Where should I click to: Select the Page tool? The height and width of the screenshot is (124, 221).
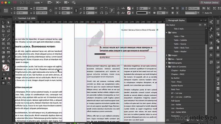[x=3, y=27]
